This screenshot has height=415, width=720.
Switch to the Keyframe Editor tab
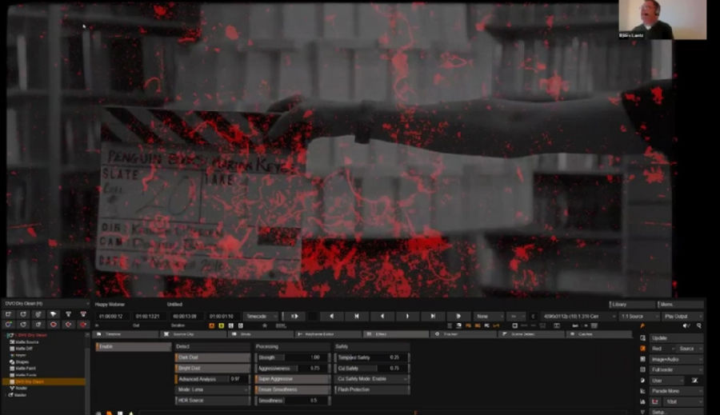tap(328, 334)
